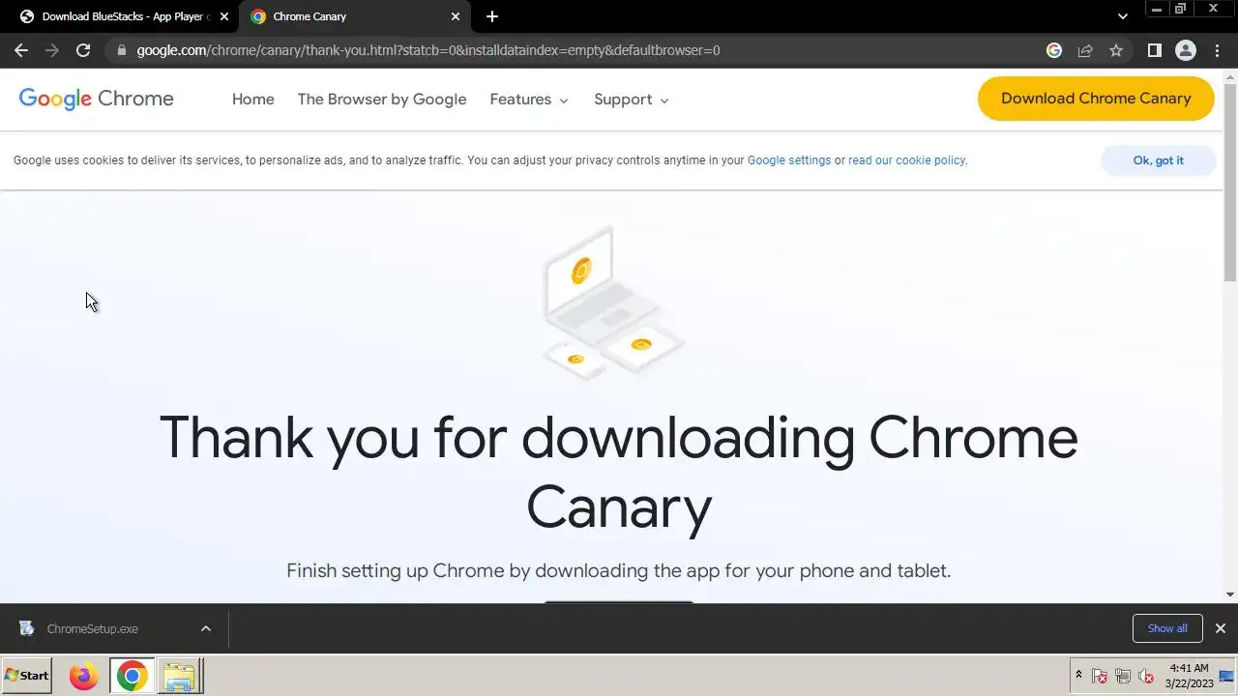
Task: Open the downloaded ChromeSetup.exe file
Action: coord(93,628)
